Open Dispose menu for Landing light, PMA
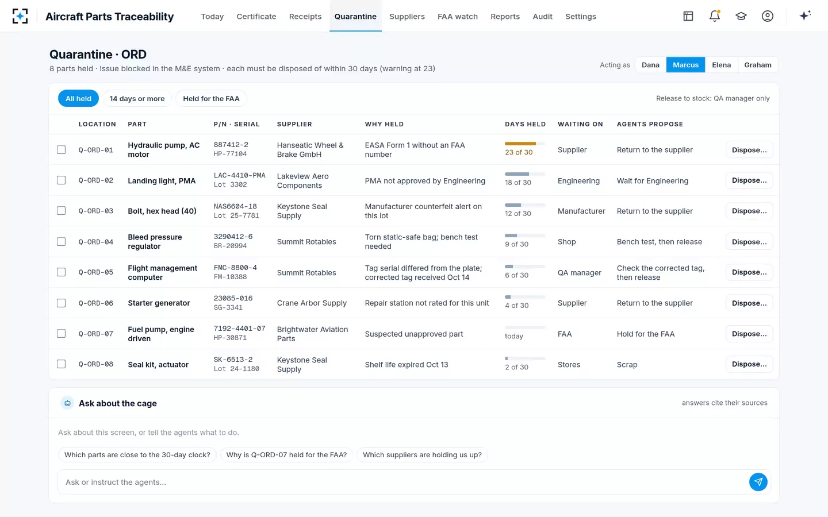 tap(749, 180)
